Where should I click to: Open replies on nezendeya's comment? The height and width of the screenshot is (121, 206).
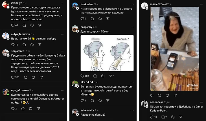point(163,117)
